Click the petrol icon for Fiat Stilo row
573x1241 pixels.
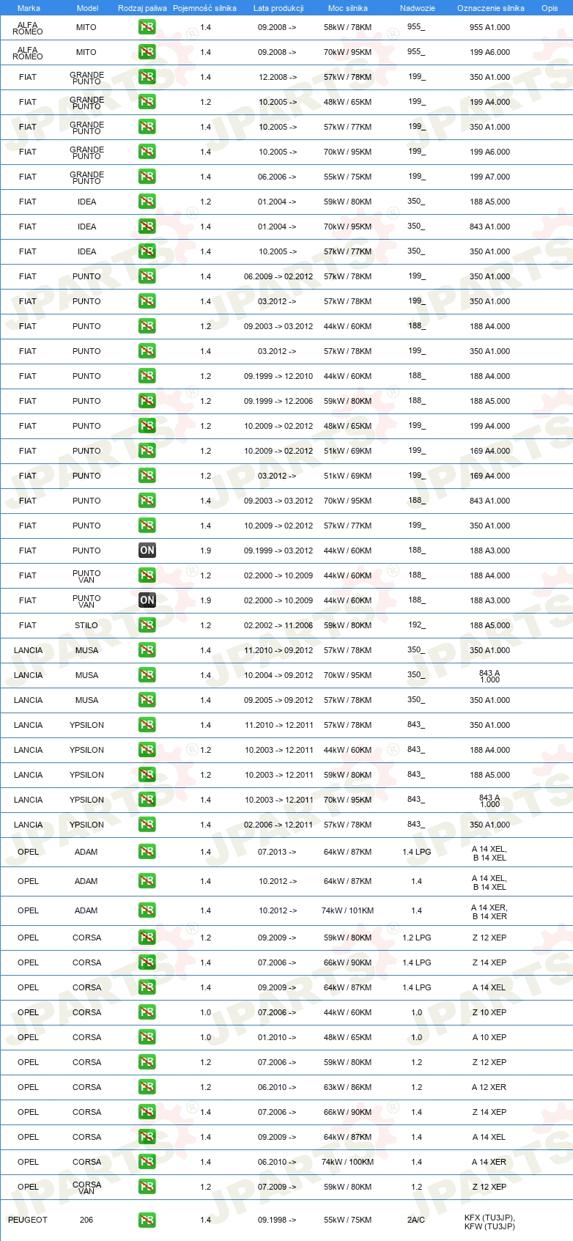(147, 625)
